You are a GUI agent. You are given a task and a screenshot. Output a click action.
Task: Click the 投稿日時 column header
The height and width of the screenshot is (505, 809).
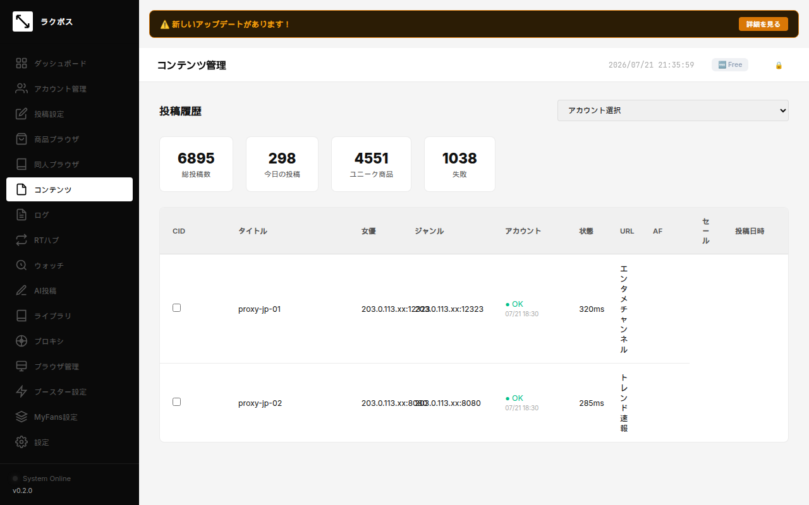[750, 231]
